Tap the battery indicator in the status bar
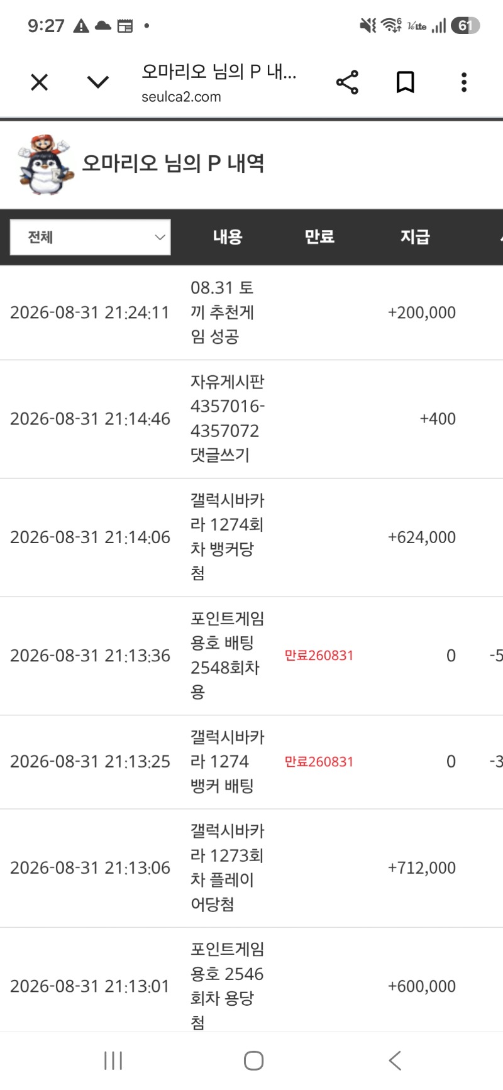The width and height of the screenshot is (503, 1090). (465, 26)
